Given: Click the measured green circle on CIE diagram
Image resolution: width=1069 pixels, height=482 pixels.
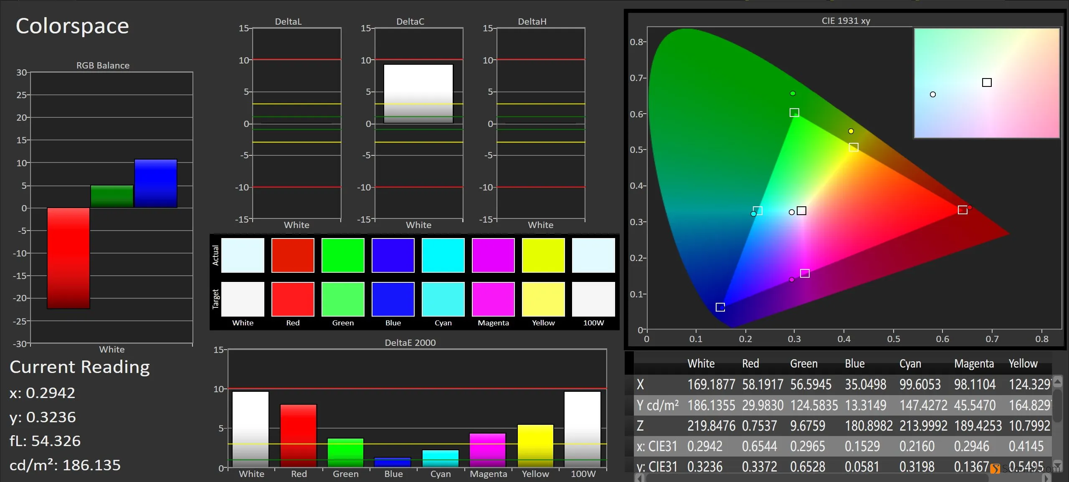Looking at the screenshot, I should tap(793, 94).
